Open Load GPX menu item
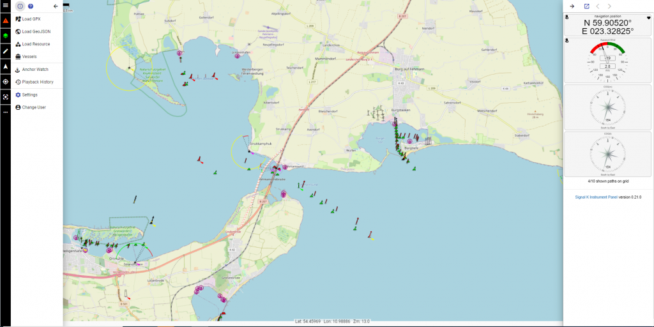 click(36, 19)
